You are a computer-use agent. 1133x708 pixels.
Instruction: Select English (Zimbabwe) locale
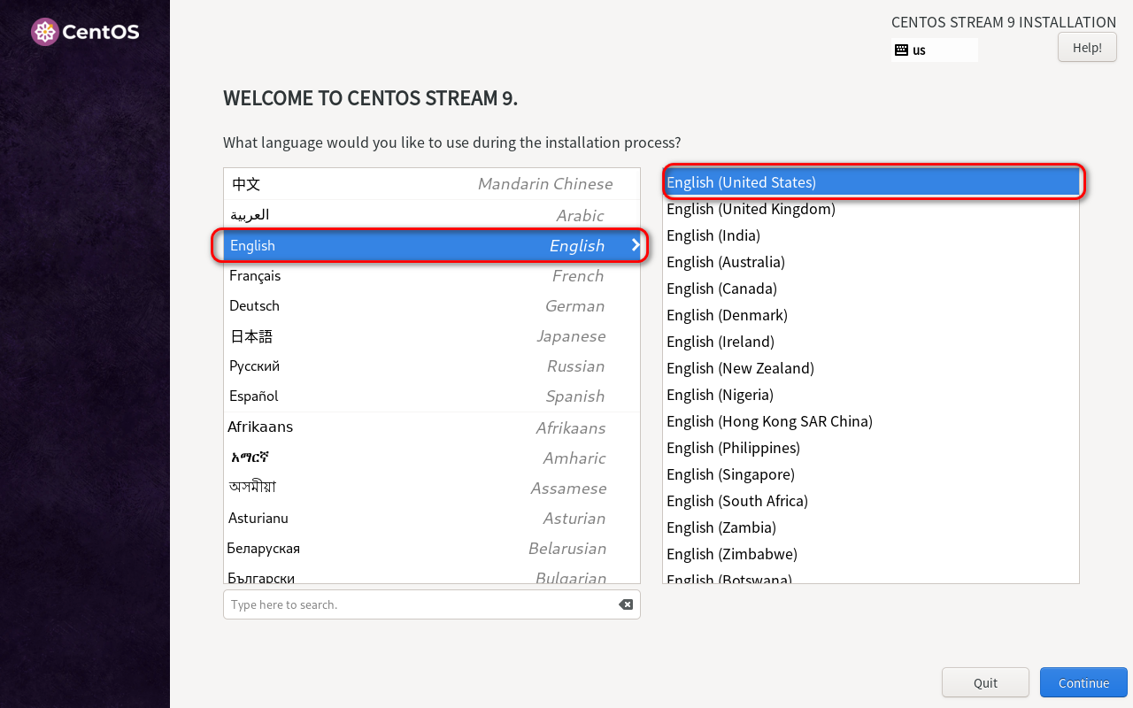[x=871, y=554]
